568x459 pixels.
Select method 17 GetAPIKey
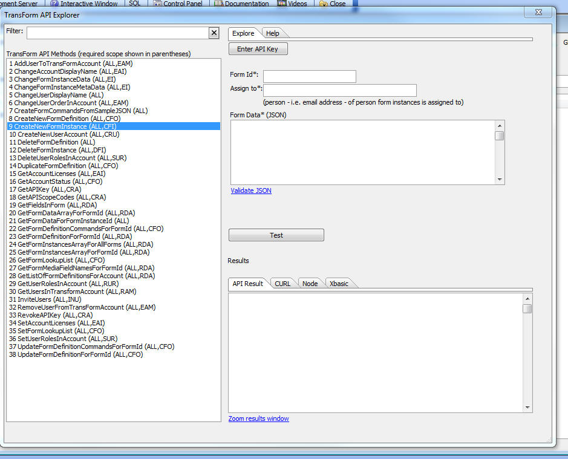pyautogui.click(x=113, y=189)
